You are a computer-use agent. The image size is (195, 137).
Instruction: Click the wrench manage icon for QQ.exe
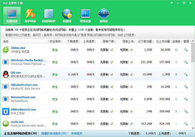point(186,74)
